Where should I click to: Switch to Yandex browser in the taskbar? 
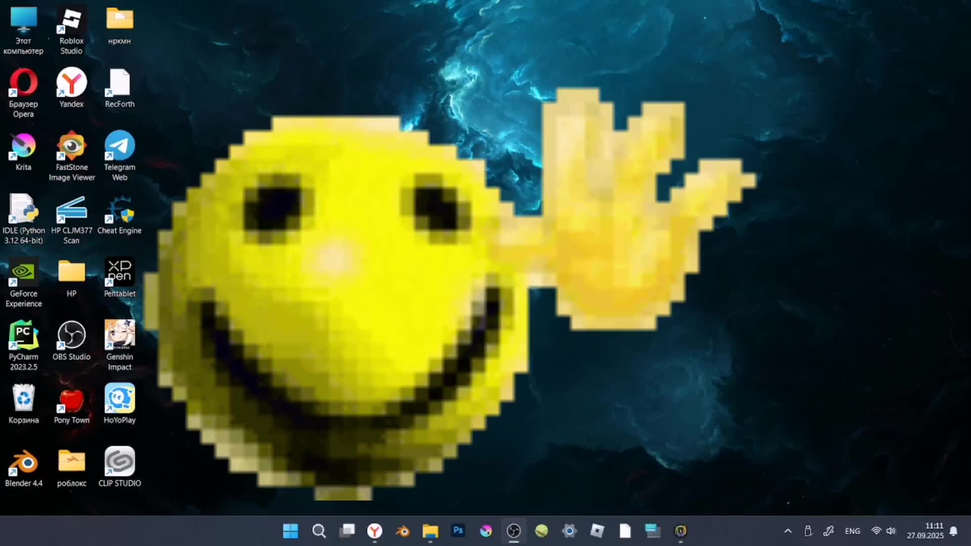tap(375, 531)
